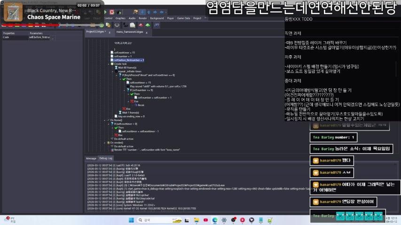
Task: Click the 'def' define node icon
Action: (x=126, y=25)
